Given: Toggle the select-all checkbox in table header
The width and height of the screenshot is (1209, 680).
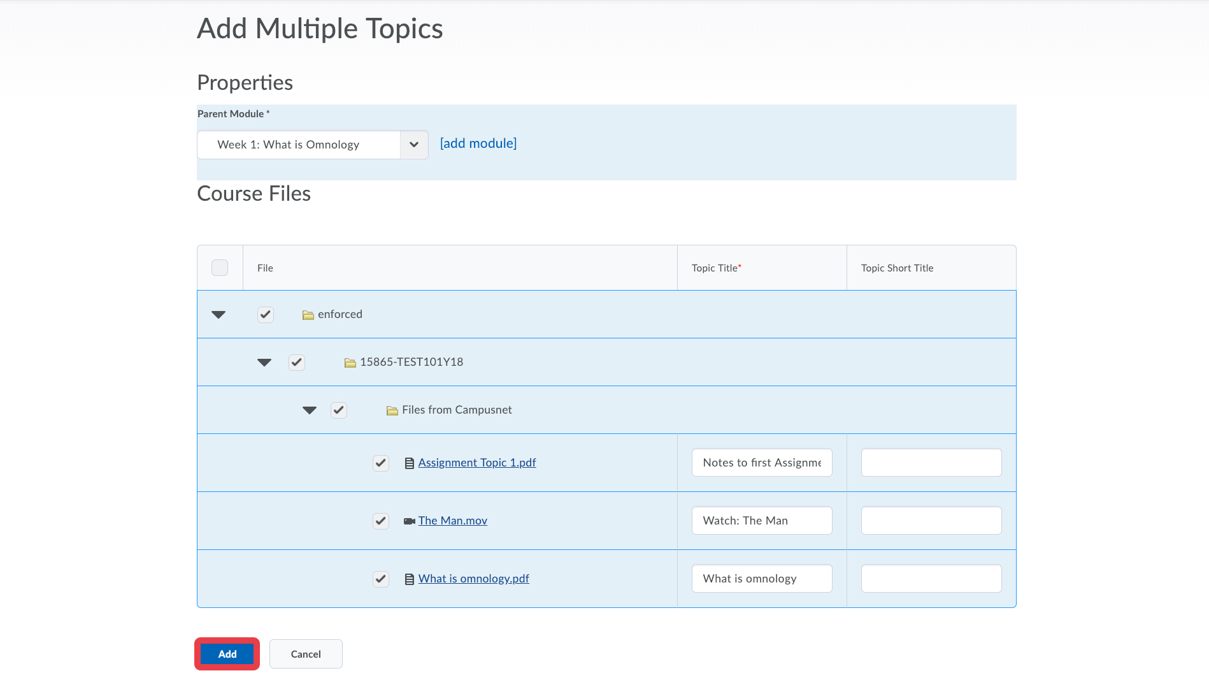Looking at the screenshot, I should pos(220,268).
